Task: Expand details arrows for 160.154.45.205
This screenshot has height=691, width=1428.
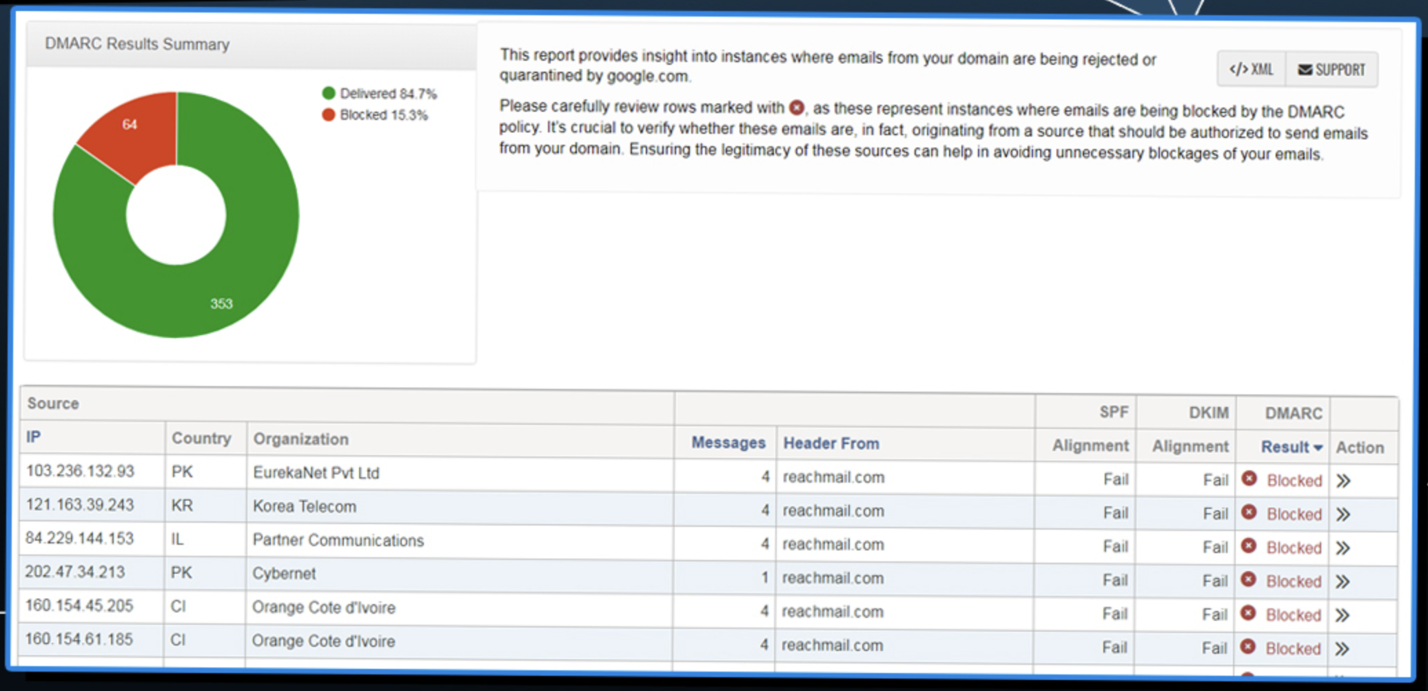Action: pyautogui.click(x=1342, y=615)
